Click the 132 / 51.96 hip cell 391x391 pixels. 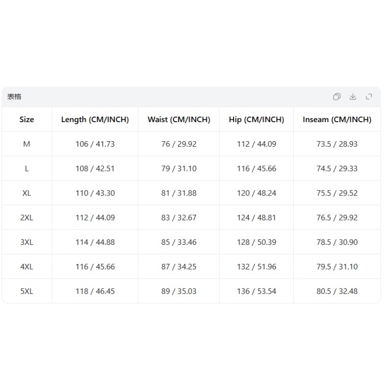pyautogui.click(x=257, y=267)
